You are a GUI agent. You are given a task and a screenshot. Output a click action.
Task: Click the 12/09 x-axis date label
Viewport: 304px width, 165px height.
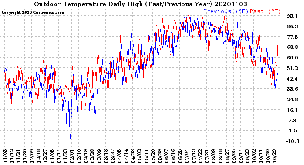click(x=32, y=156)
